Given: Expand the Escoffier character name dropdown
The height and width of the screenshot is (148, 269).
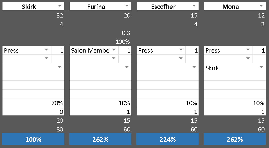Looking at the screenshot, I should pyautogui.click(x=194, y=6).
